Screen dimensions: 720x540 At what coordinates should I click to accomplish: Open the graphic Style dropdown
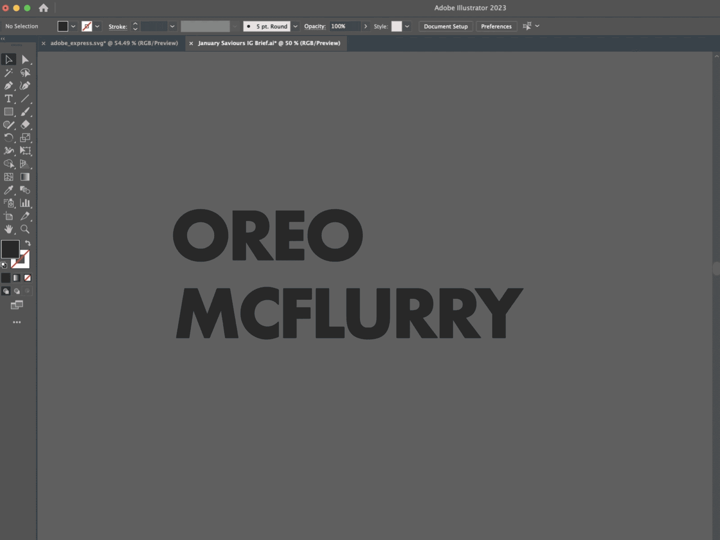pyautogui.click(x=407, y=26)
